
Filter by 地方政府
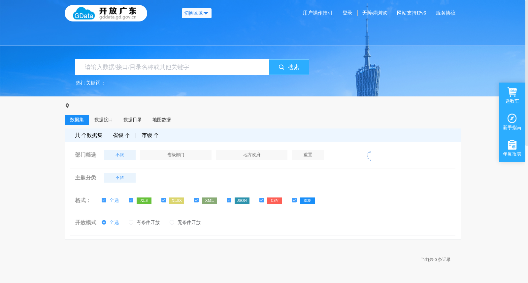[x=252, y=155]
